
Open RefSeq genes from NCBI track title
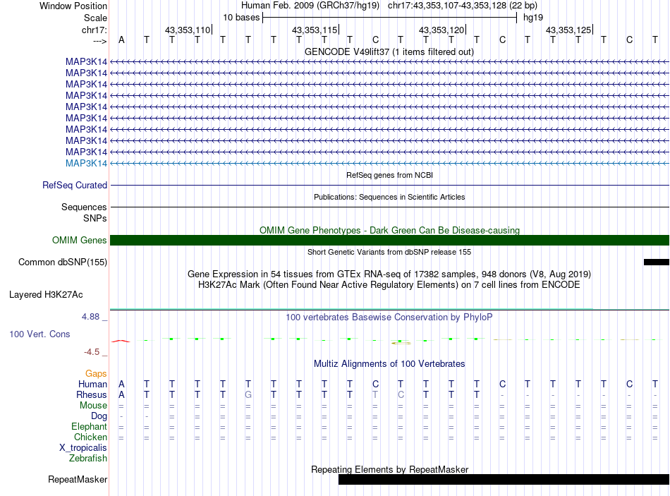(389, 175)
